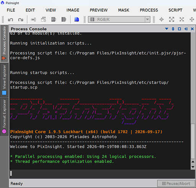The image size is (196, 188).
Task: Click the console vertical scrollbar thumb
Action: (x=193, y=141)
